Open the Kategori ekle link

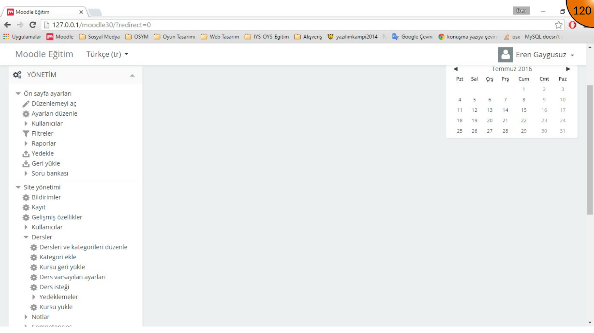pyautogui.click(x=58, y=257)
